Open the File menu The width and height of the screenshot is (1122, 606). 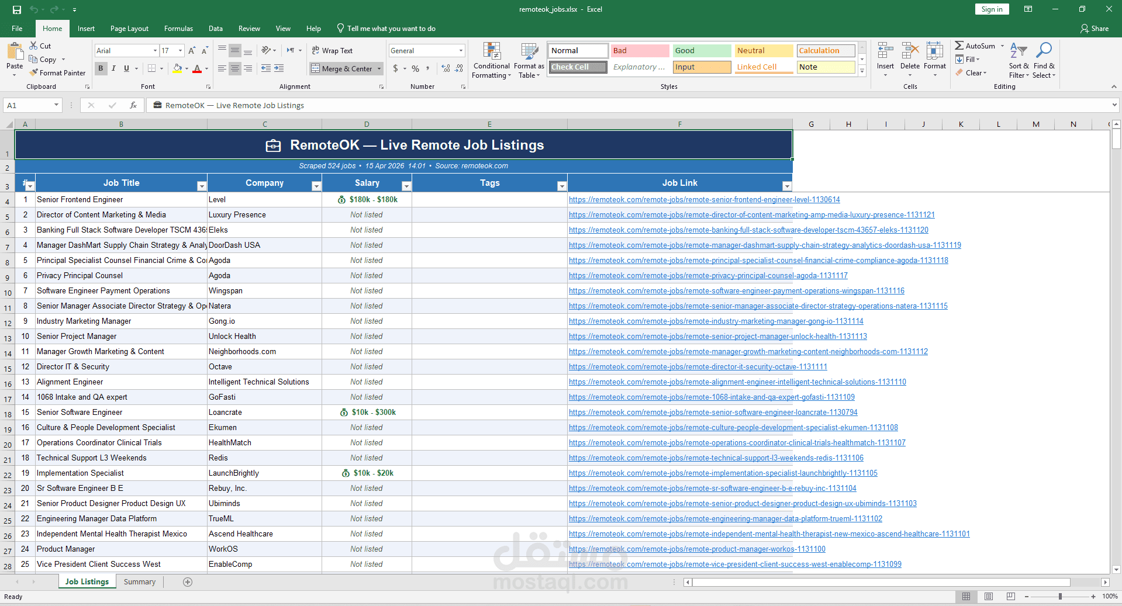(17, 29)
